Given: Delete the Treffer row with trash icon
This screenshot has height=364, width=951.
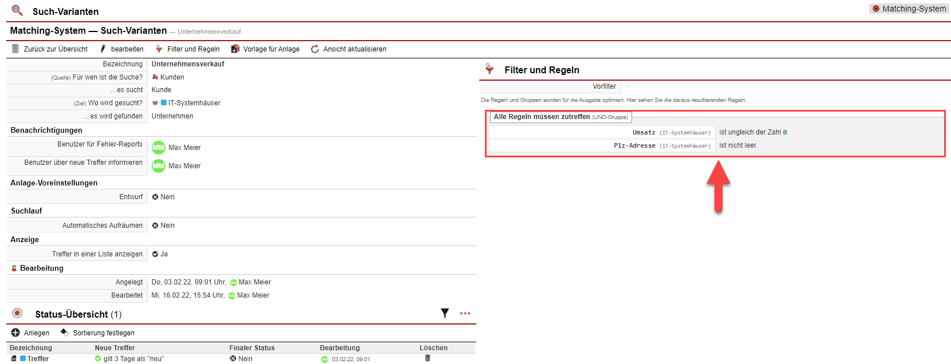Looking at the screenshot, I should (428, 358).
